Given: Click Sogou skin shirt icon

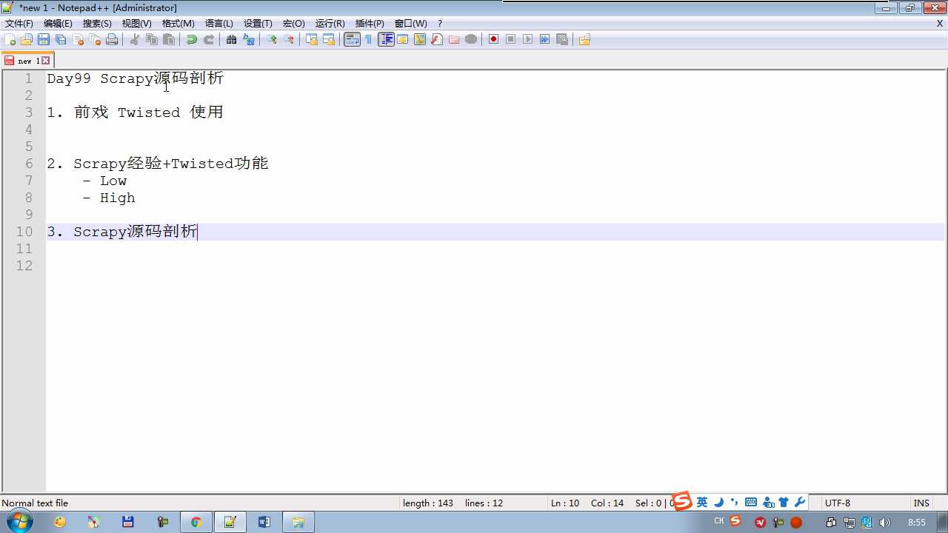Looking at the screenshot, I should coord(784,503).
